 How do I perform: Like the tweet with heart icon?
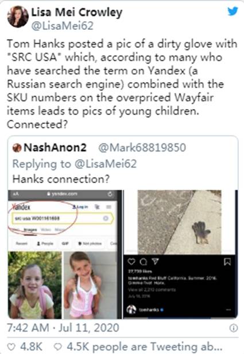pos(11,347)
